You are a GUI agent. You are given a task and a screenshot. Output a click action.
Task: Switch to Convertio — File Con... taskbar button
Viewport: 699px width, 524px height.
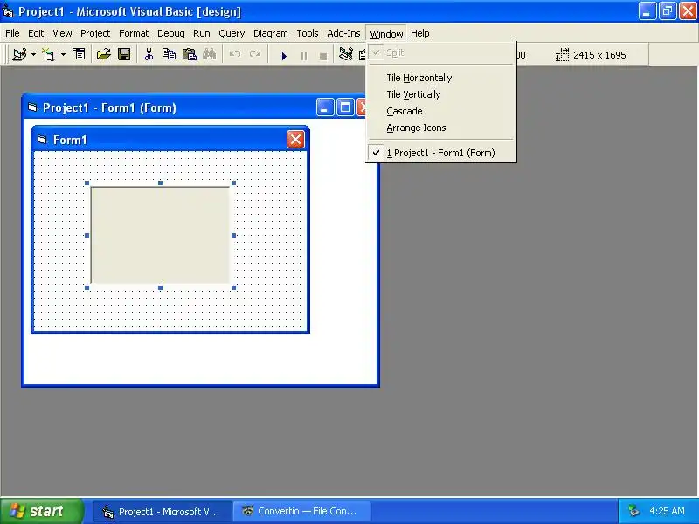pyautogui.click(x=301, y=512)
